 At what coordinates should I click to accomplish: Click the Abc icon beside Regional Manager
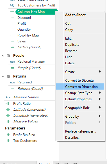(12, 61)
